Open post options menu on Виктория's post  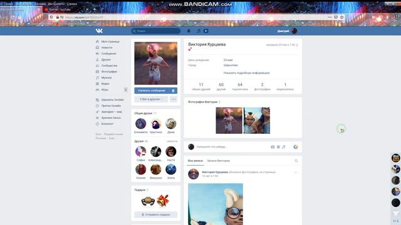[296, 172]
